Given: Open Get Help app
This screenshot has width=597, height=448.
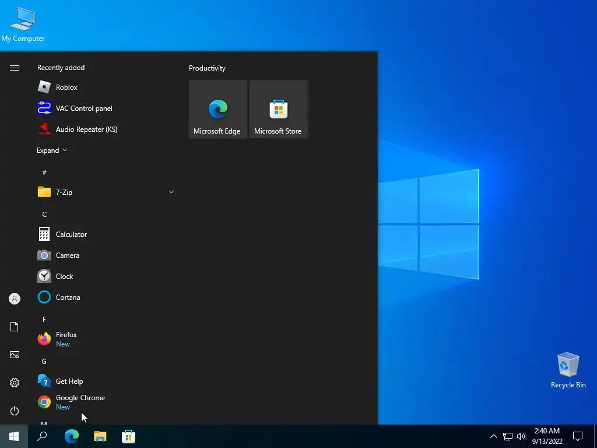Looking at the screenshot, I should click(106, 381).
